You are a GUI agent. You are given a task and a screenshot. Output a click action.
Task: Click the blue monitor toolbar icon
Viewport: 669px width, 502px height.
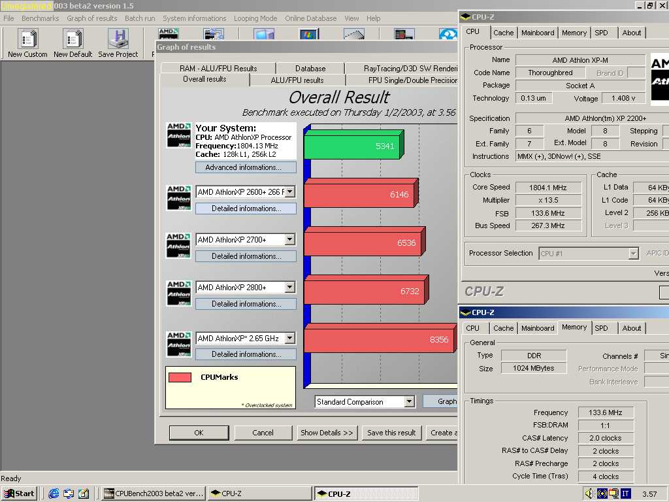pos(264,34)
